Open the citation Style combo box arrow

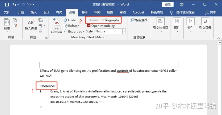[124, 31]
